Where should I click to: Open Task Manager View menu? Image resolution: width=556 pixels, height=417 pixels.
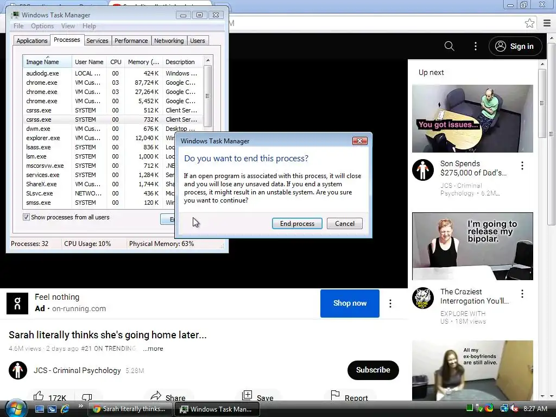coord(68,26)
